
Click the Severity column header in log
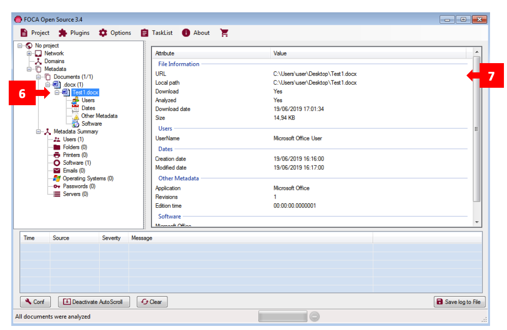coord(114,238)
